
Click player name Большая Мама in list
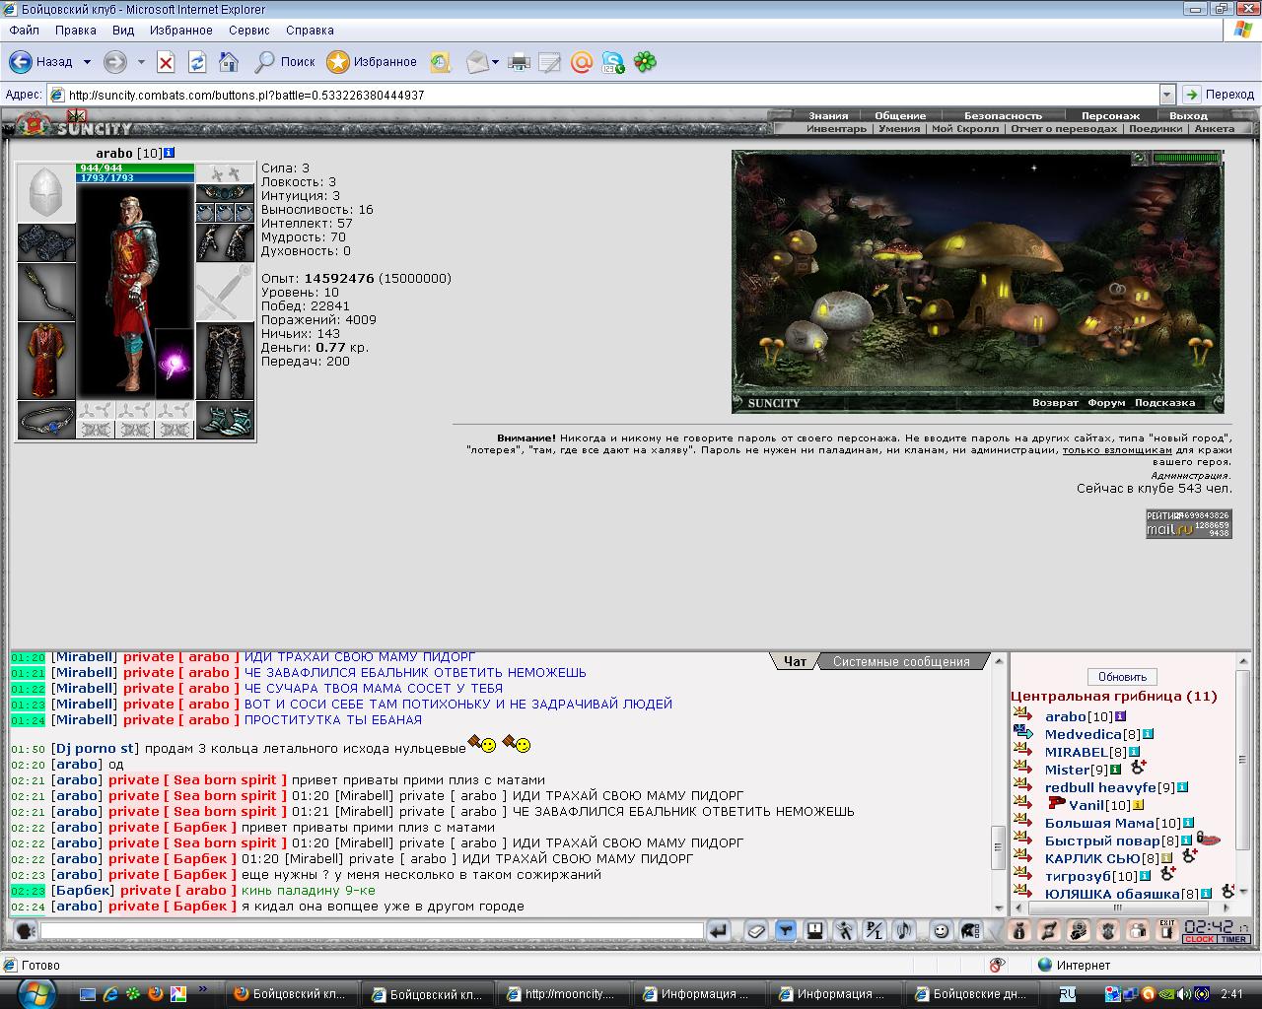click(1099, 823)
